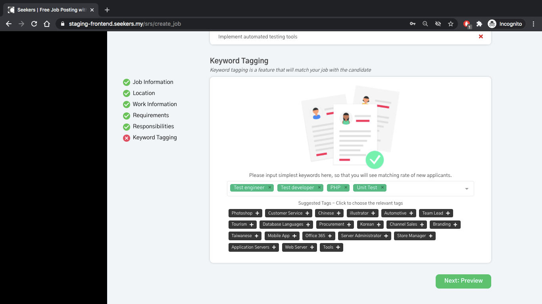Image resolution: width=542 pixels, height=304 pixels.
Task: Click the third-party cookies blocked eye icon
Action: (x=438, y=24)
